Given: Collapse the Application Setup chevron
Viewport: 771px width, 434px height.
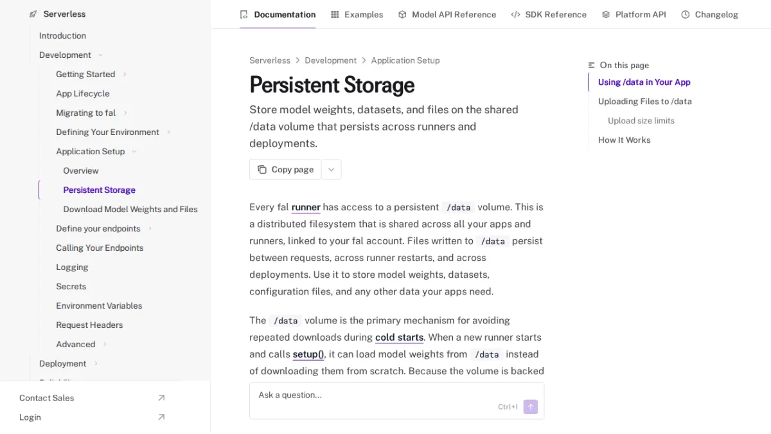Looking at the screenshot, I should click(134, 152).
